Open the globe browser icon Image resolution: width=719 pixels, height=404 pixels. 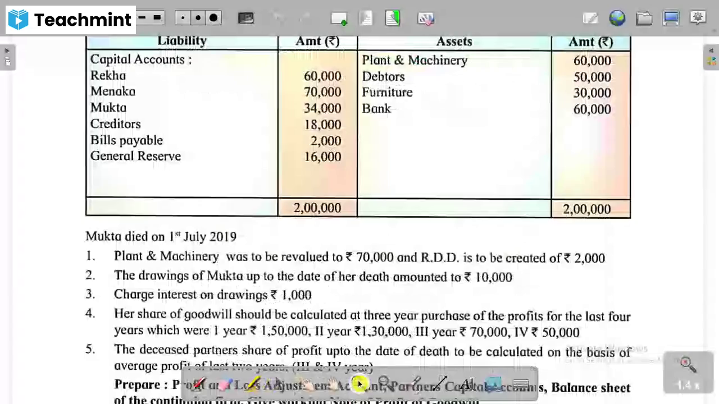coord(617,19)
